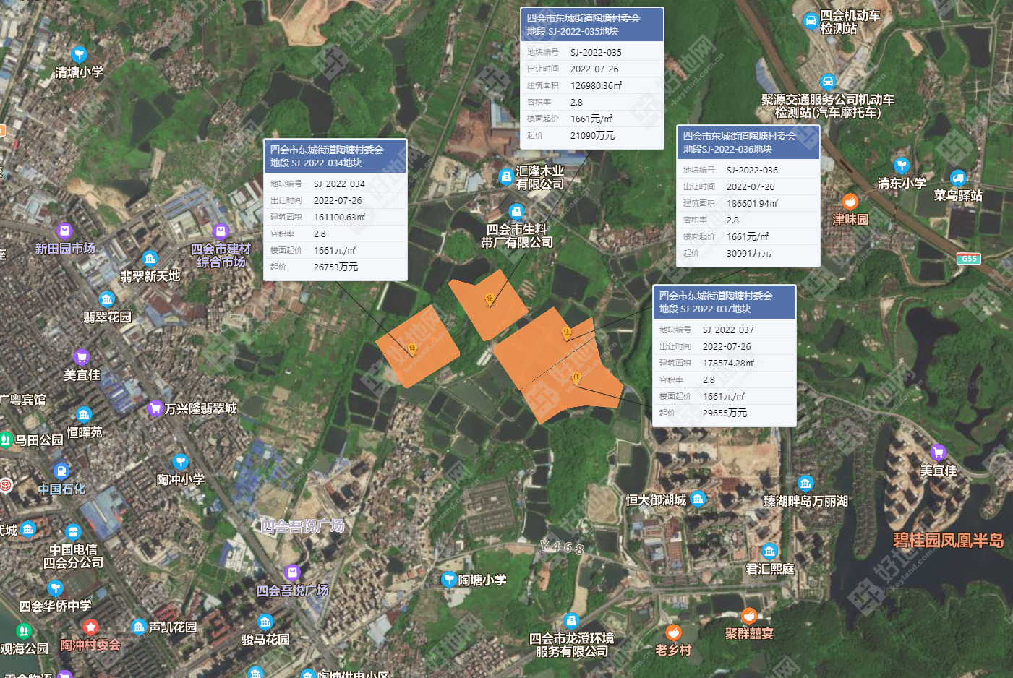The image size is (1013, 678).
Task: Click the 汇隆木业有限公司 company marker icon
Action: pos(507,177)
